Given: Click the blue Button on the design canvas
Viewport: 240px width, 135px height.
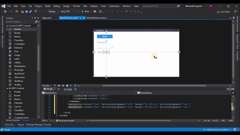Looking at the screenshot, I should 105,36.
